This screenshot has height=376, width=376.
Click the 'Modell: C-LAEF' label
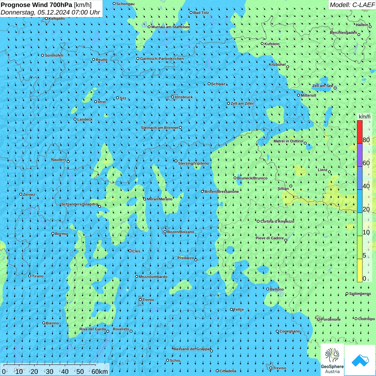pyautogui.click(x=352, y=5)
